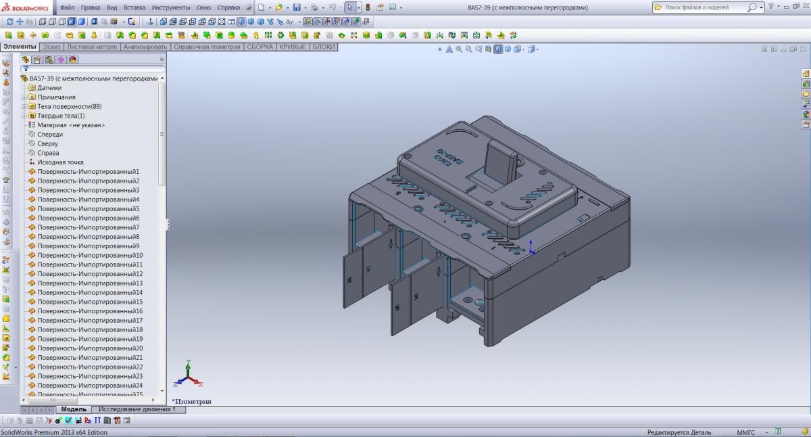
Task: Open the search options dropdown arrow
Action: tap(762, 7)
